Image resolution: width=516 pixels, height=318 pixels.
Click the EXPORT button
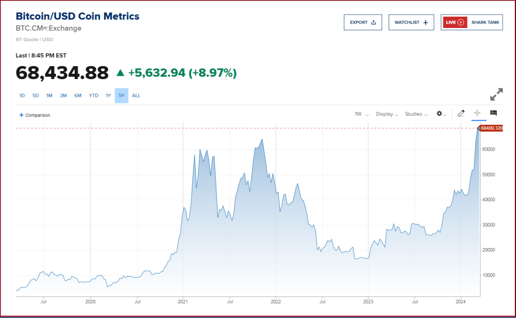(363, 23)
